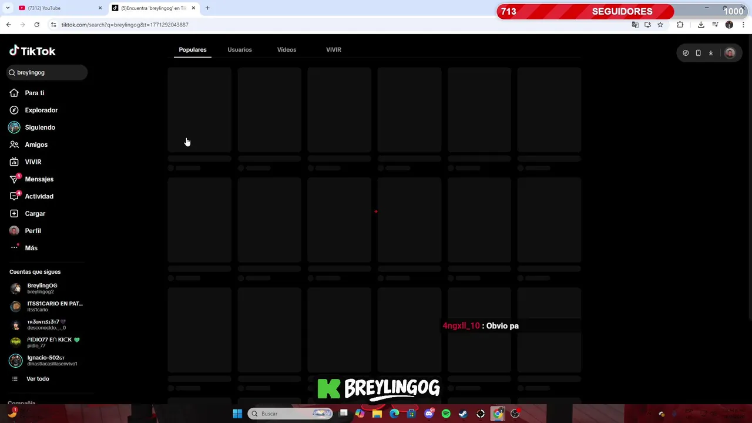The image size is (752, 423).
Task: Reload the TikTok page
Action: tap(36, 25)
